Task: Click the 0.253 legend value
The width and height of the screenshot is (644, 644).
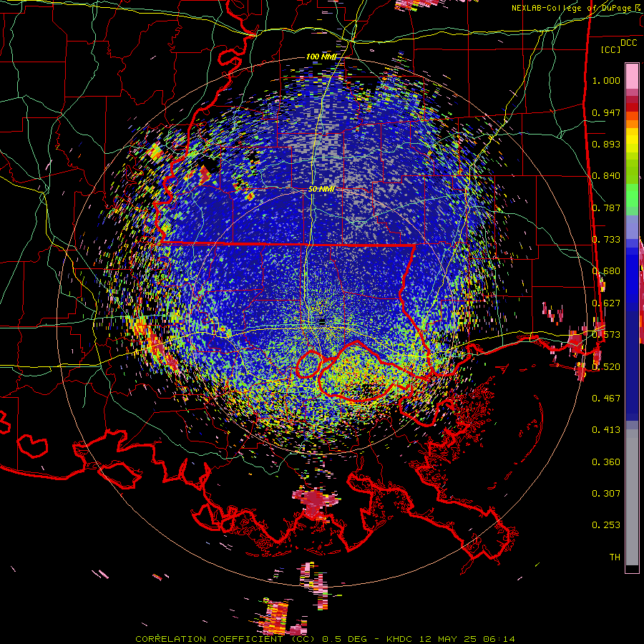Action: coord(606,525)
